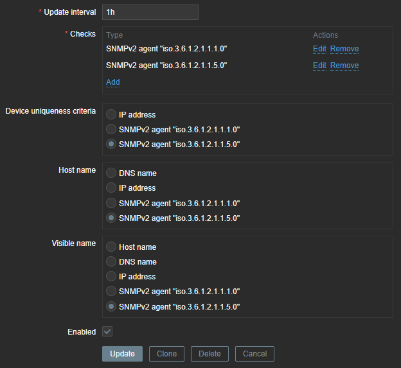Set Visible name to iso.3.6.1.2.1.1.5.0 agent

coord(111,306)
